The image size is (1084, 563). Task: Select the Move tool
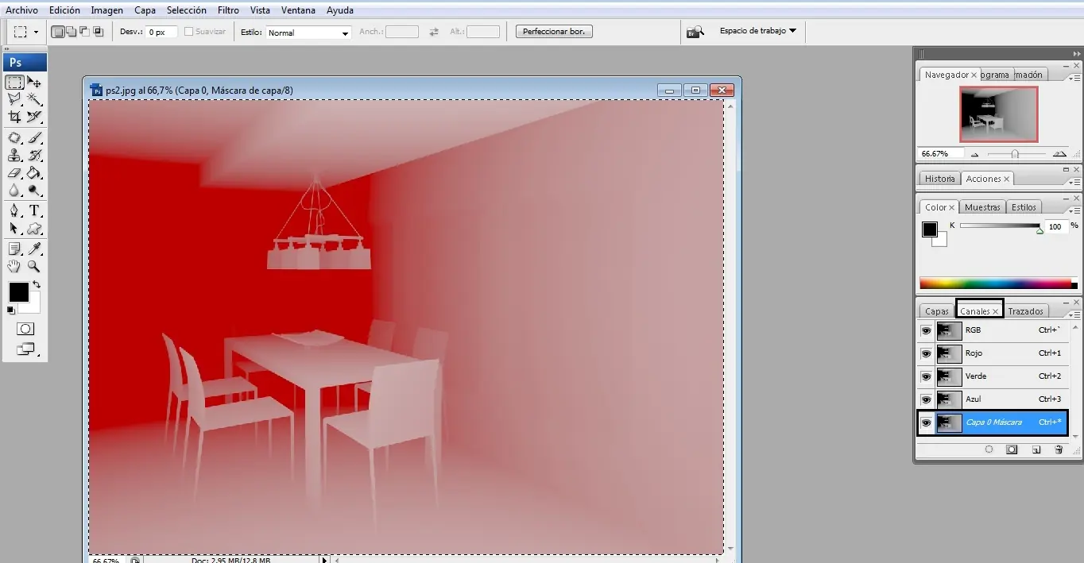coord(34,82)
